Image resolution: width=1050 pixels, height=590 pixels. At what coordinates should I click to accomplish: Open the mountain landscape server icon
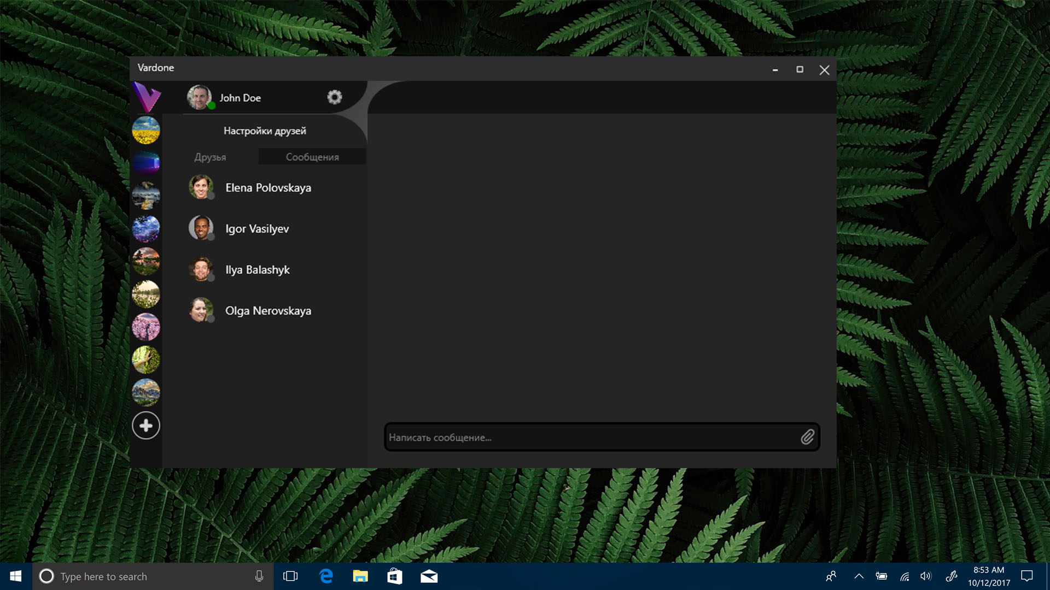point(146,392)
